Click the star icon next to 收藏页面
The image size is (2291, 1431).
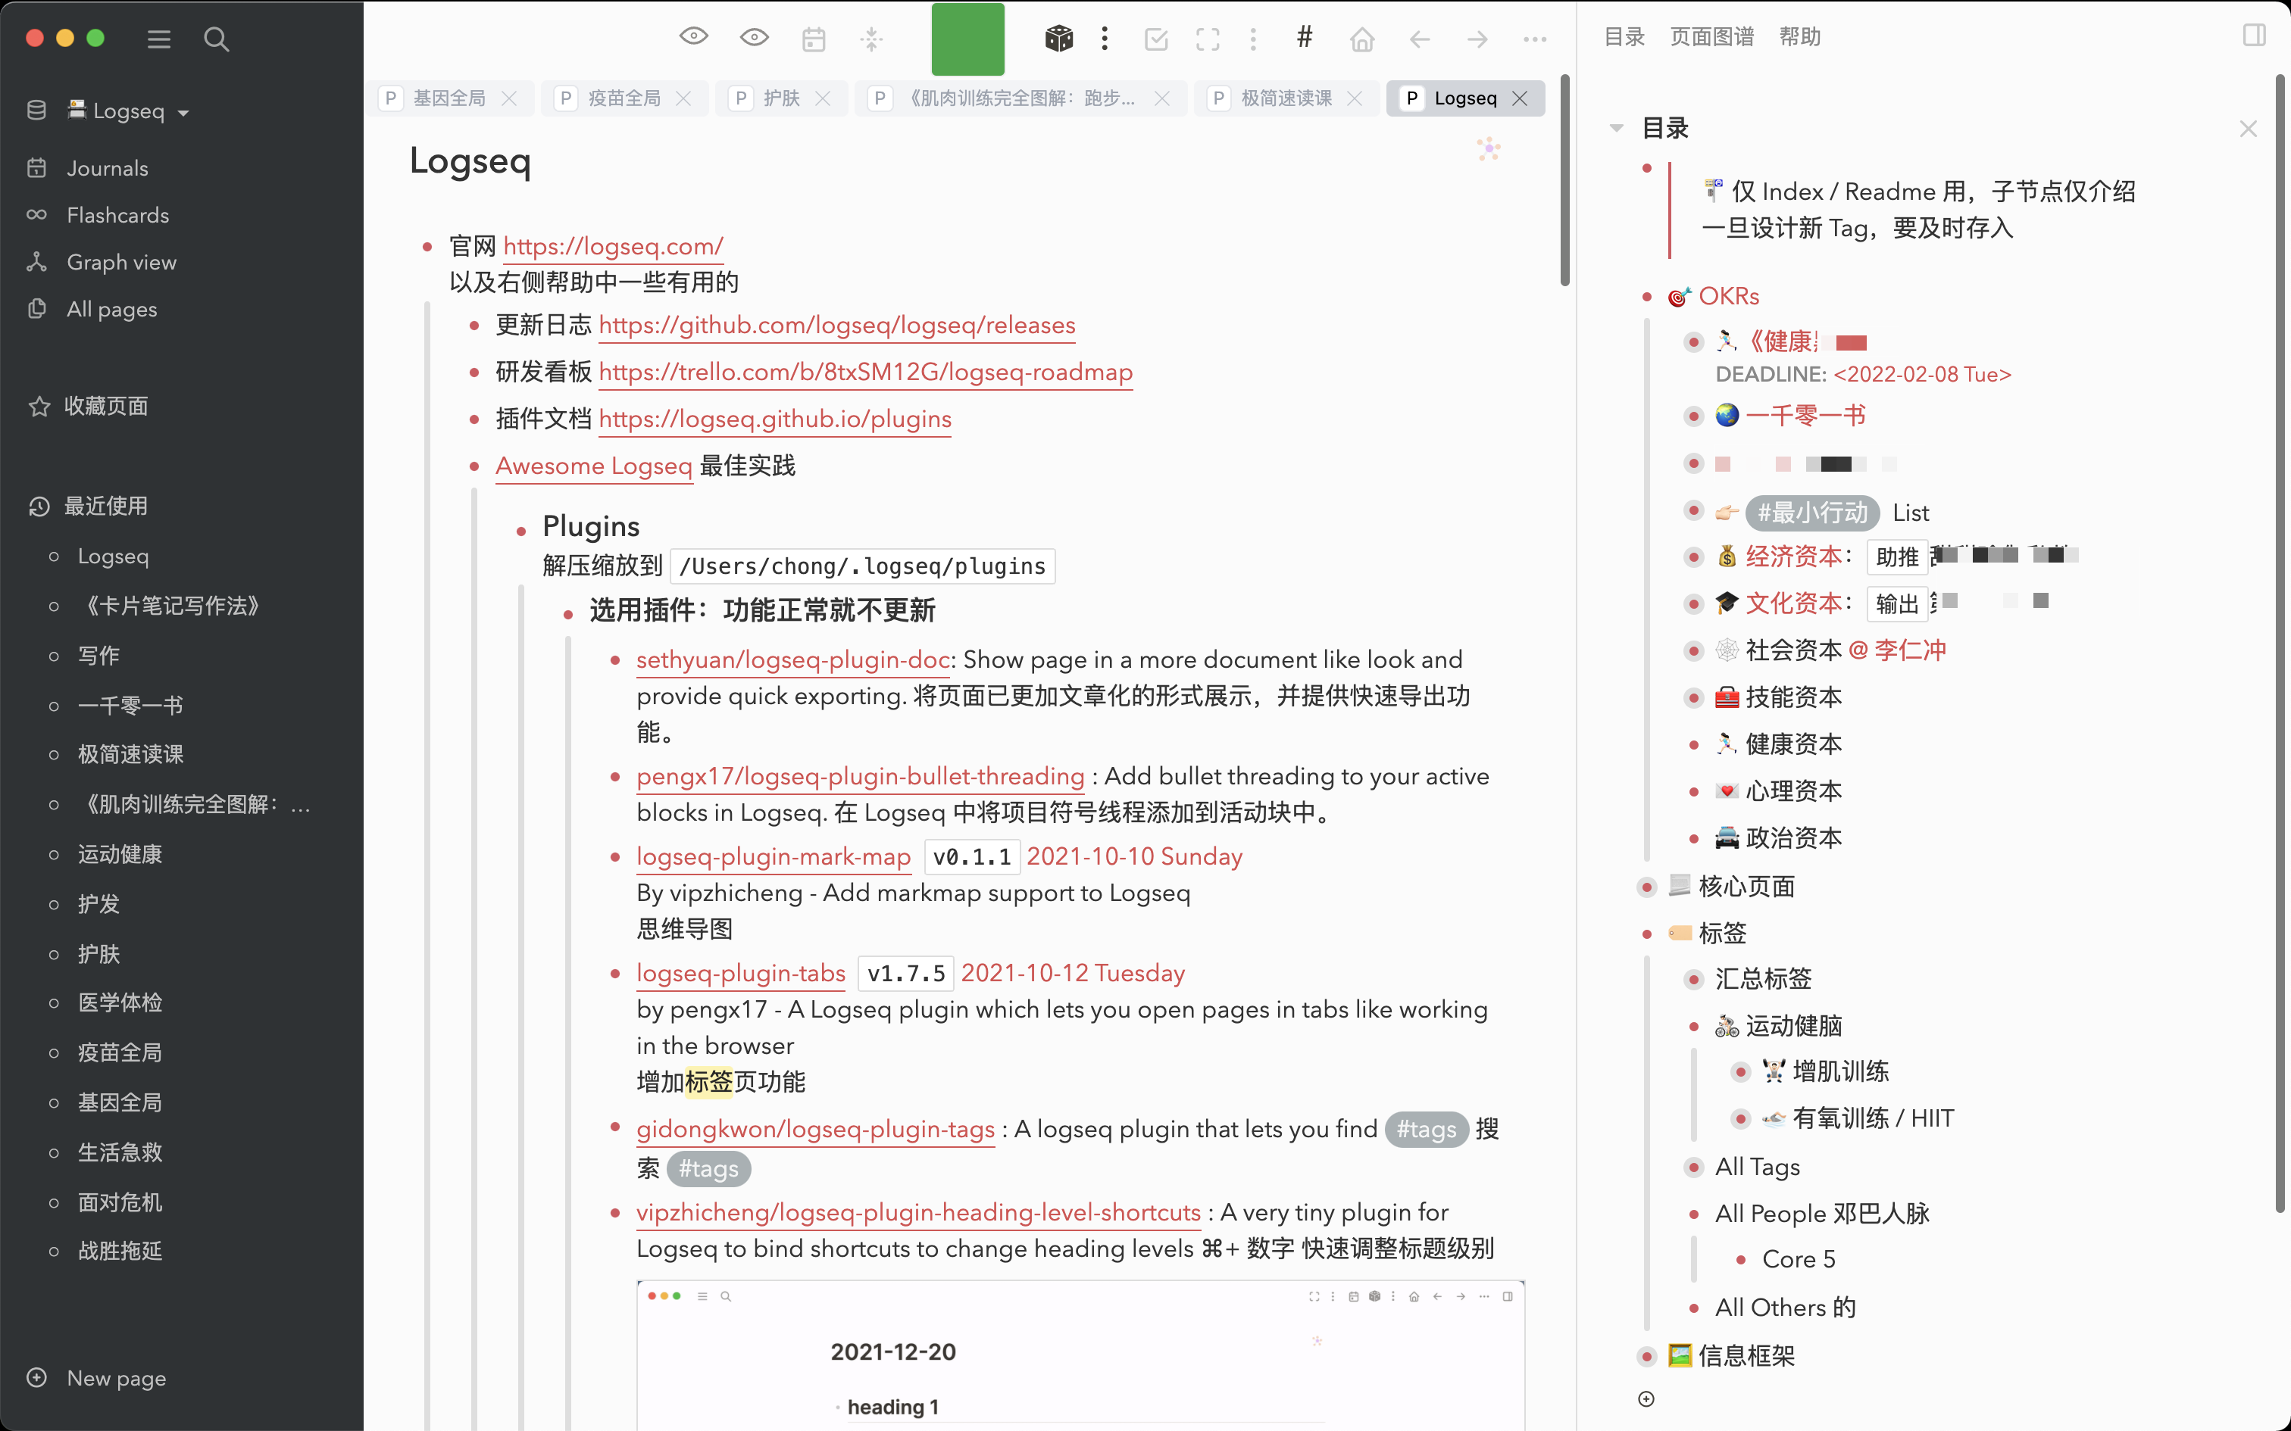39,406
